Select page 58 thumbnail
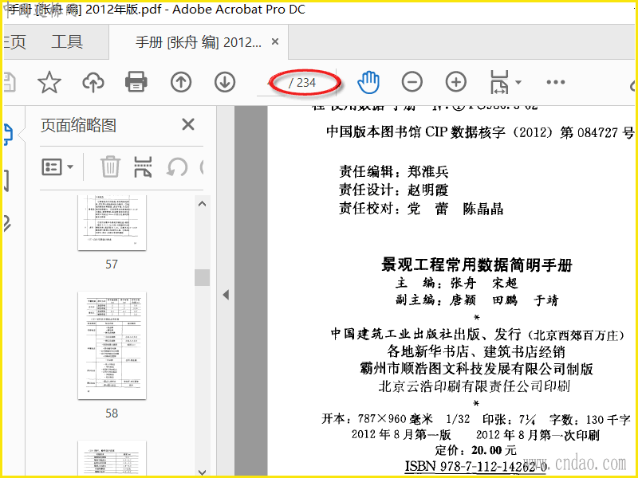Viewport: 638px width, 478px height. click(112, 346)
